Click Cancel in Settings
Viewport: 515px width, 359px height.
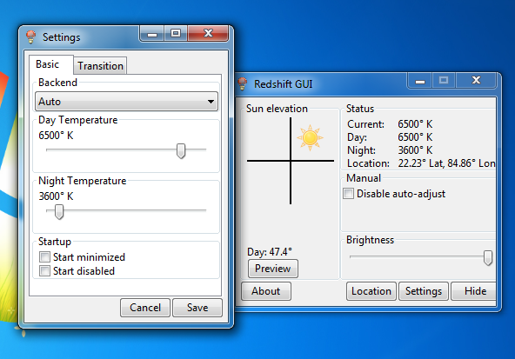(x=145, y=308)
